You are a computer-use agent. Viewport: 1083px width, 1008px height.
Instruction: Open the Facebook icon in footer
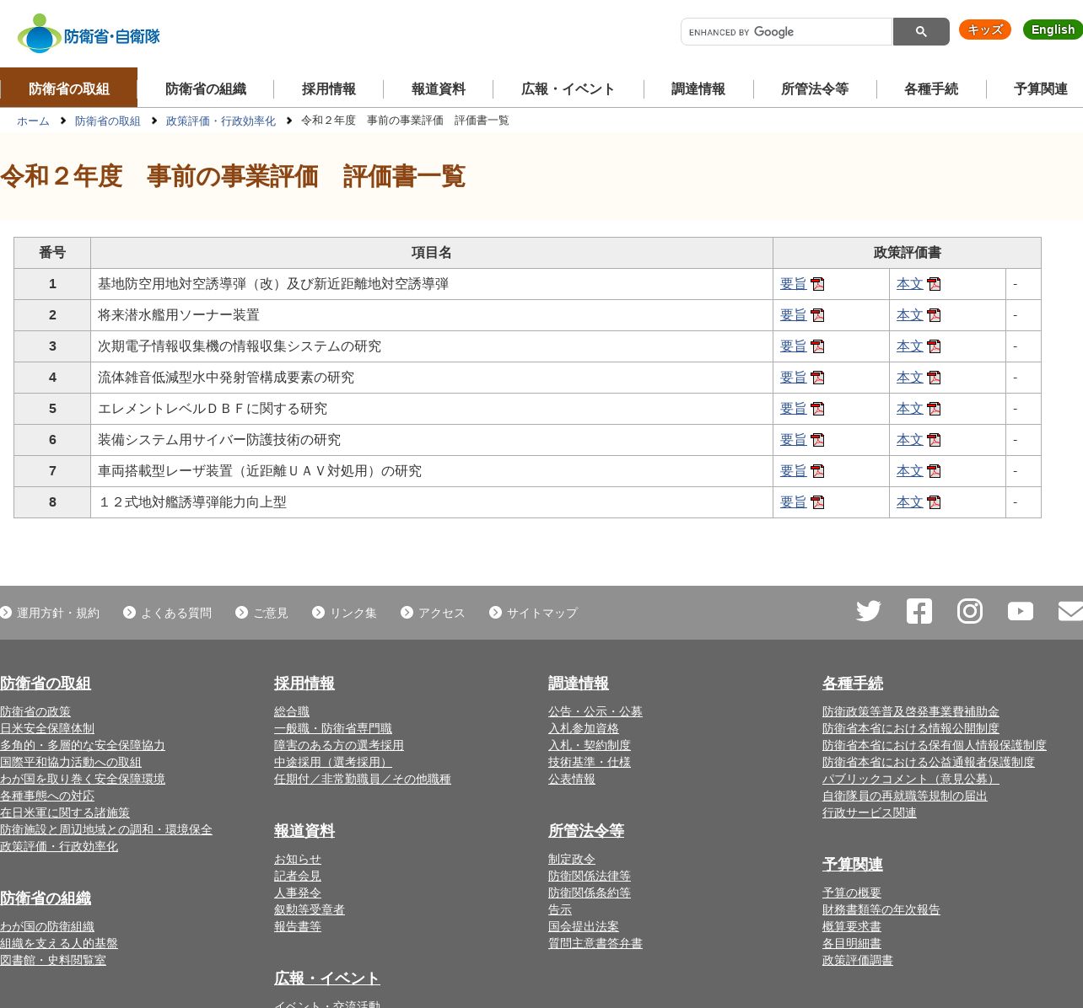pos(919,611)
